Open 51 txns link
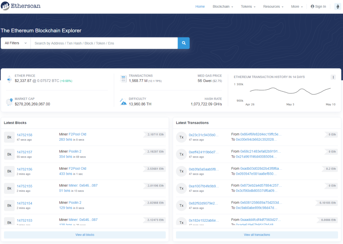343x244 pixels. point(65,191)
